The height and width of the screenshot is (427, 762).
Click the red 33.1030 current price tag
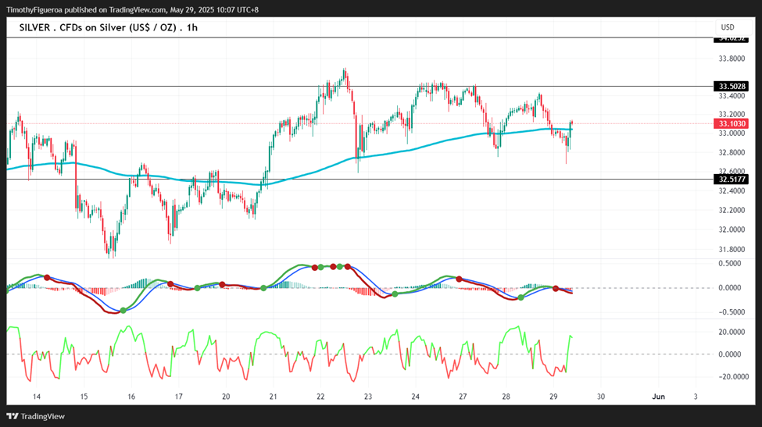coord(732,124)
